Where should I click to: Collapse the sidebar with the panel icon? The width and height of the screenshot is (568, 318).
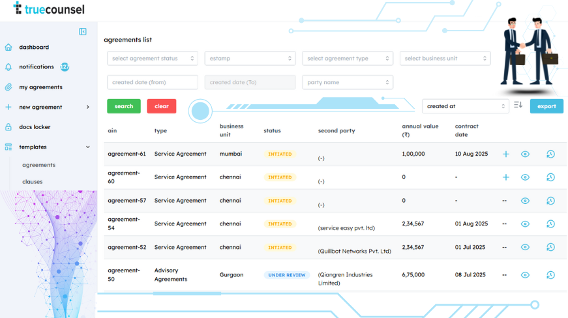point(83,31)
